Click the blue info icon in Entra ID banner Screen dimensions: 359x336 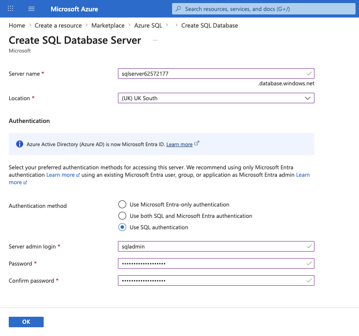(20, 144)
